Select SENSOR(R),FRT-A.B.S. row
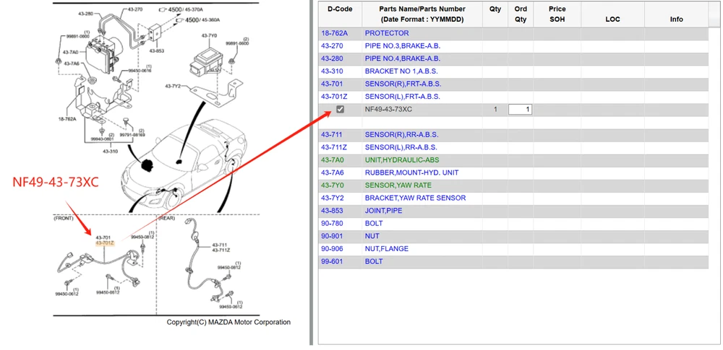The image size is (723, 350). pyautogui.click(x=402, y=84)
